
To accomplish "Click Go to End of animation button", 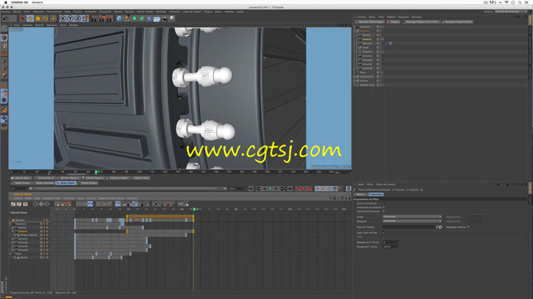I will (290, 189).
